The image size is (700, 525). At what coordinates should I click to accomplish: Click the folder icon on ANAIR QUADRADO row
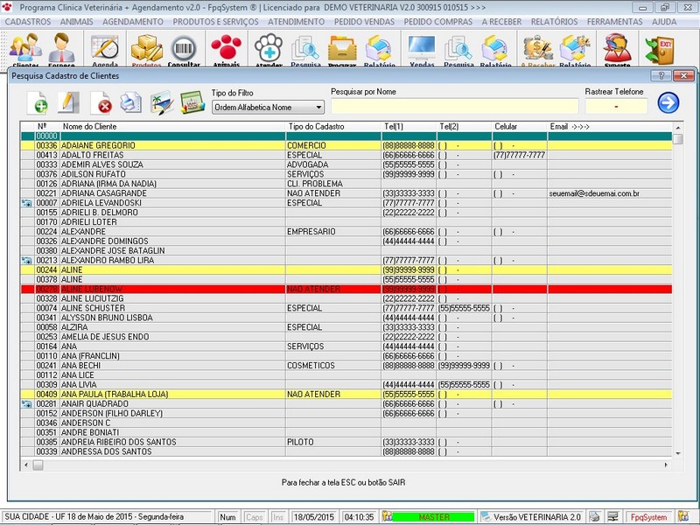click(27, 404)
